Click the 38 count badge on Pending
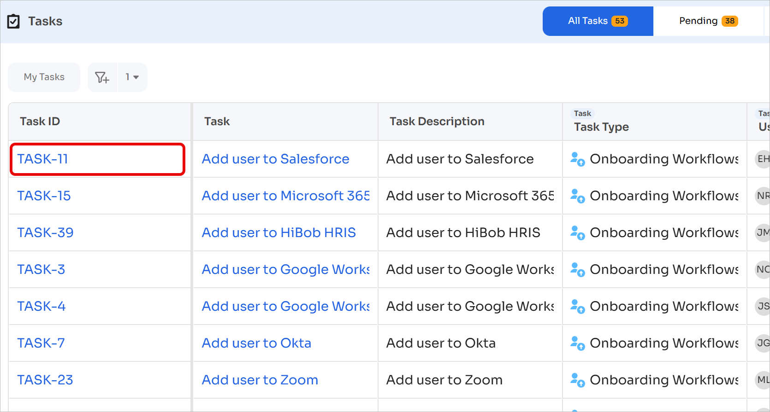 coord(730,21)
